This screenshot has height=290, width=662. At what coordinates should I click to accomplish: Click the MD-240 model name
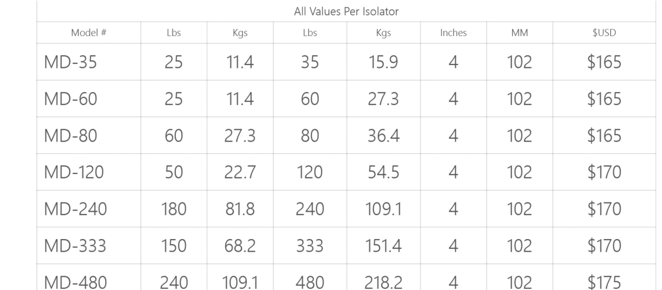point(75,209)
